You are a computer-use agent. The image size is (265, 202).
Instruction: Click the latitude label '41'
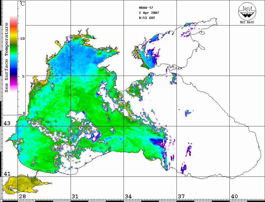7,174
